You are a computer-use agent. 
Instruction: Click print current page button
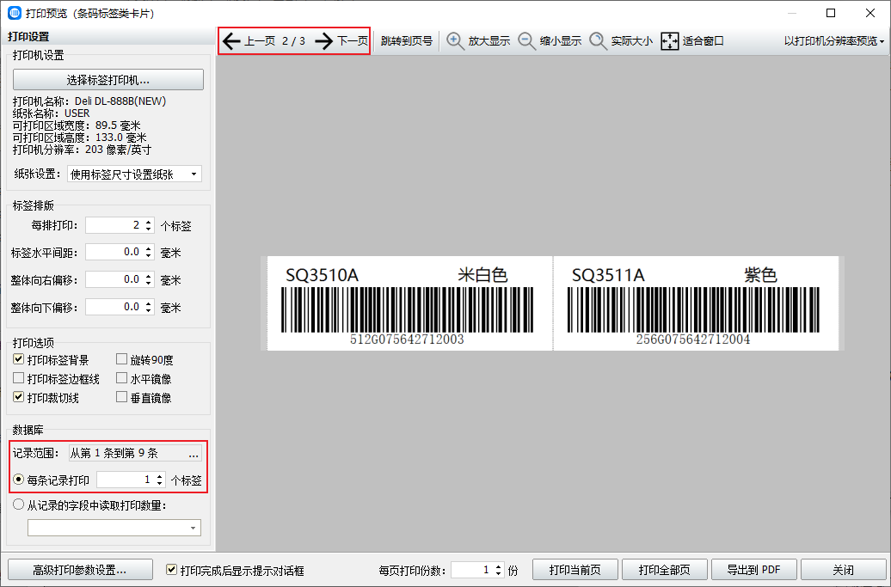click(x=575, y=570)
